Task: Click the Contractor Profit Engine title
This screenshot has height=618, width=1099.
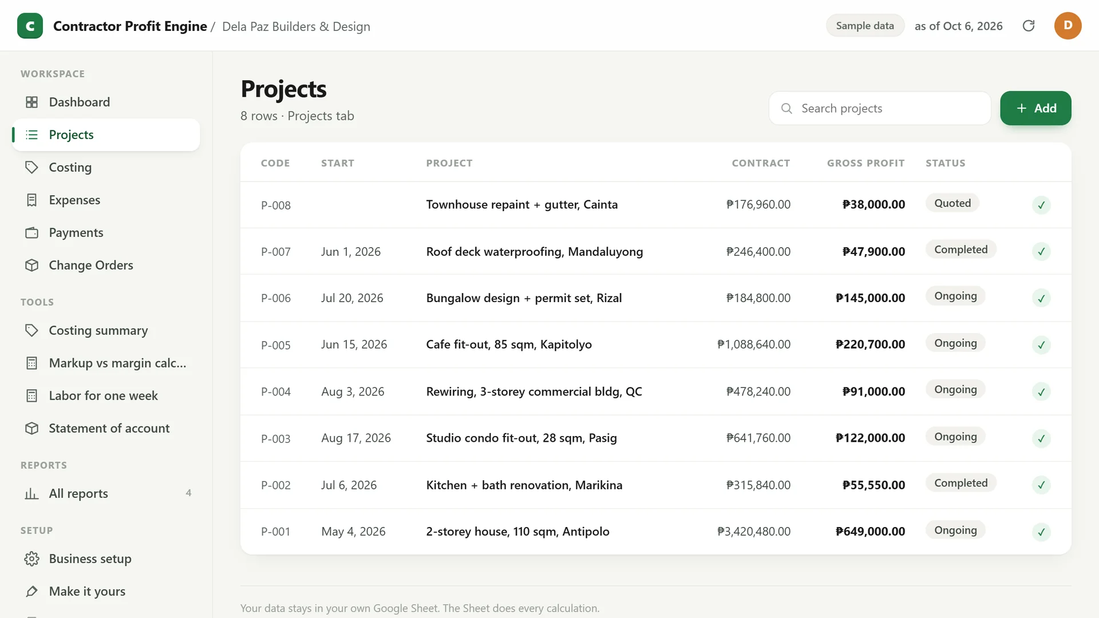Action: pyautogui.click(x=130, y=26)
